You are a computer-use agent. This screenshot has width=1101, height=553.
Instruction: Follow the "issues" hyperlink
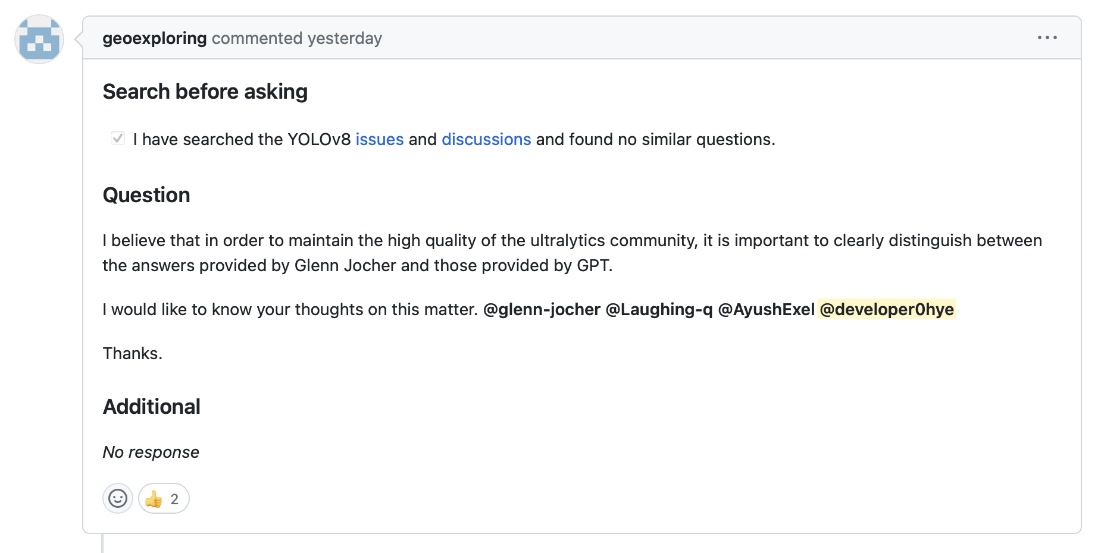tap(379, 139)
